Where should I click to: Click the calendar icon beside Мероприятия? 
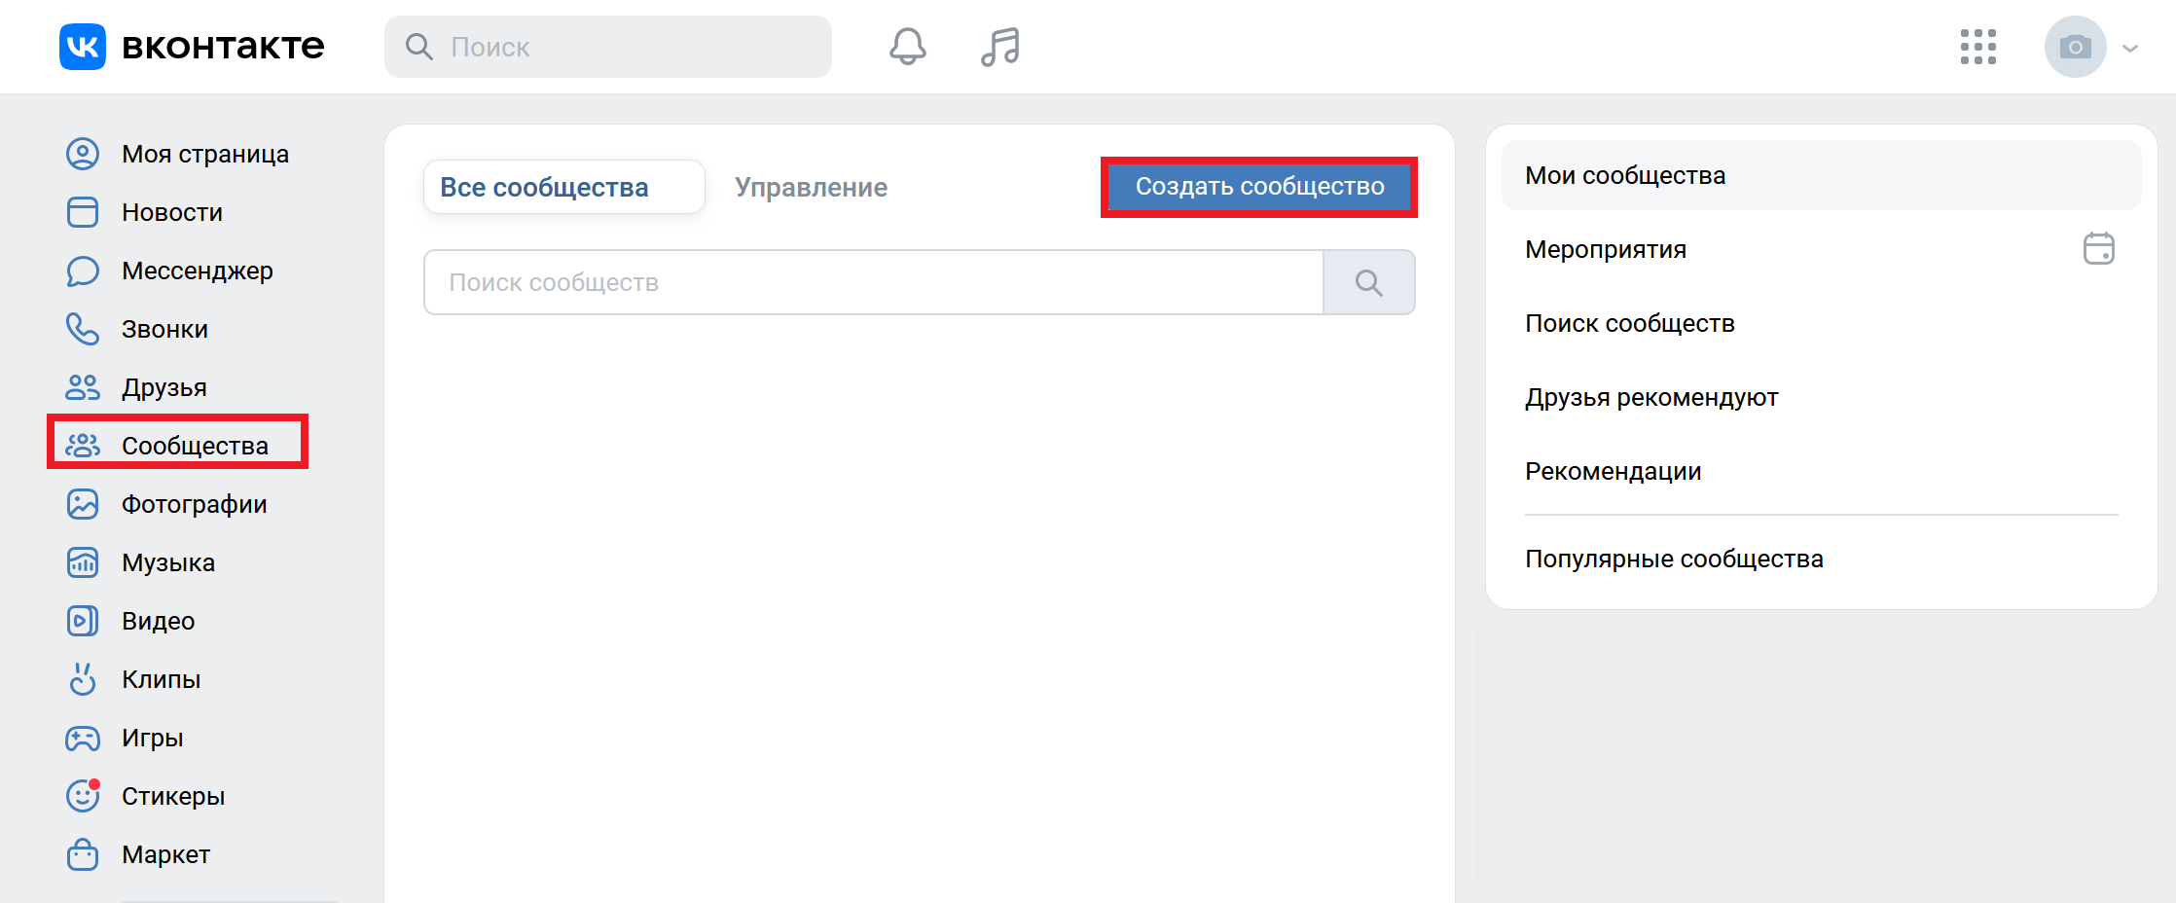tap(2098, 249)
